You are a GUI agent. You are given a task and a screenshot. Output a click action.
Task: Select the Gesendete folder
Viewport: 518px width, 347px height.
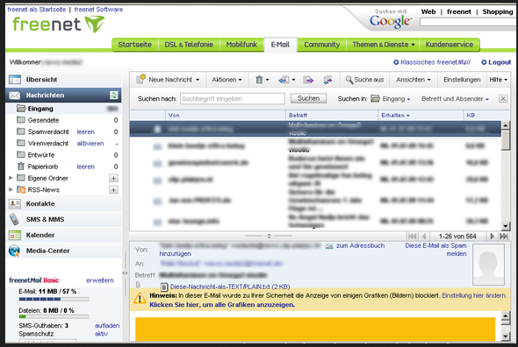pos(43,120)
